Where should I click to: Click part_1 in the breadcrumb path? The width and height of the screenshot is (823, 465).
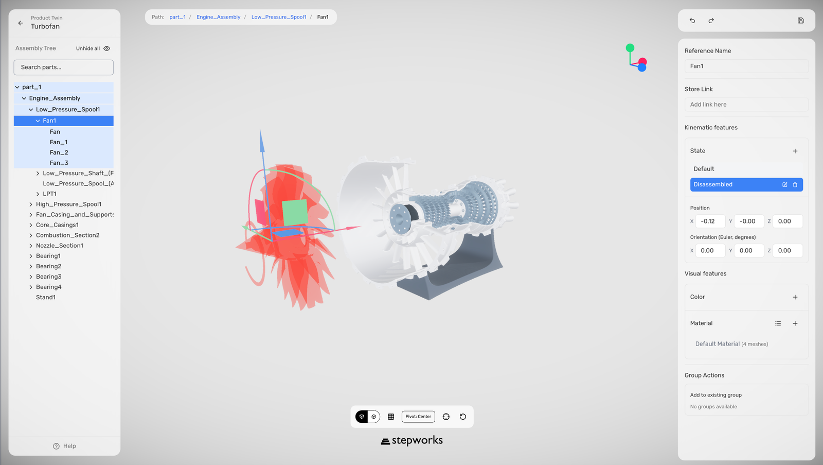[x=177, y=17]
